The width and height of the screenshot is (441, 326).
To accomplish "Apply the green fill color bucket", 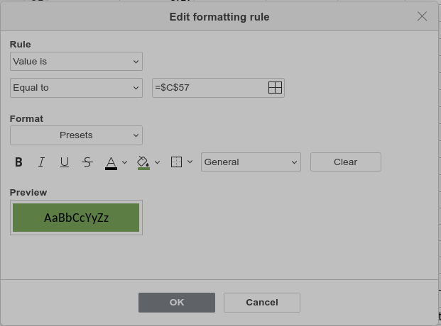I will [x=143, y=162].
